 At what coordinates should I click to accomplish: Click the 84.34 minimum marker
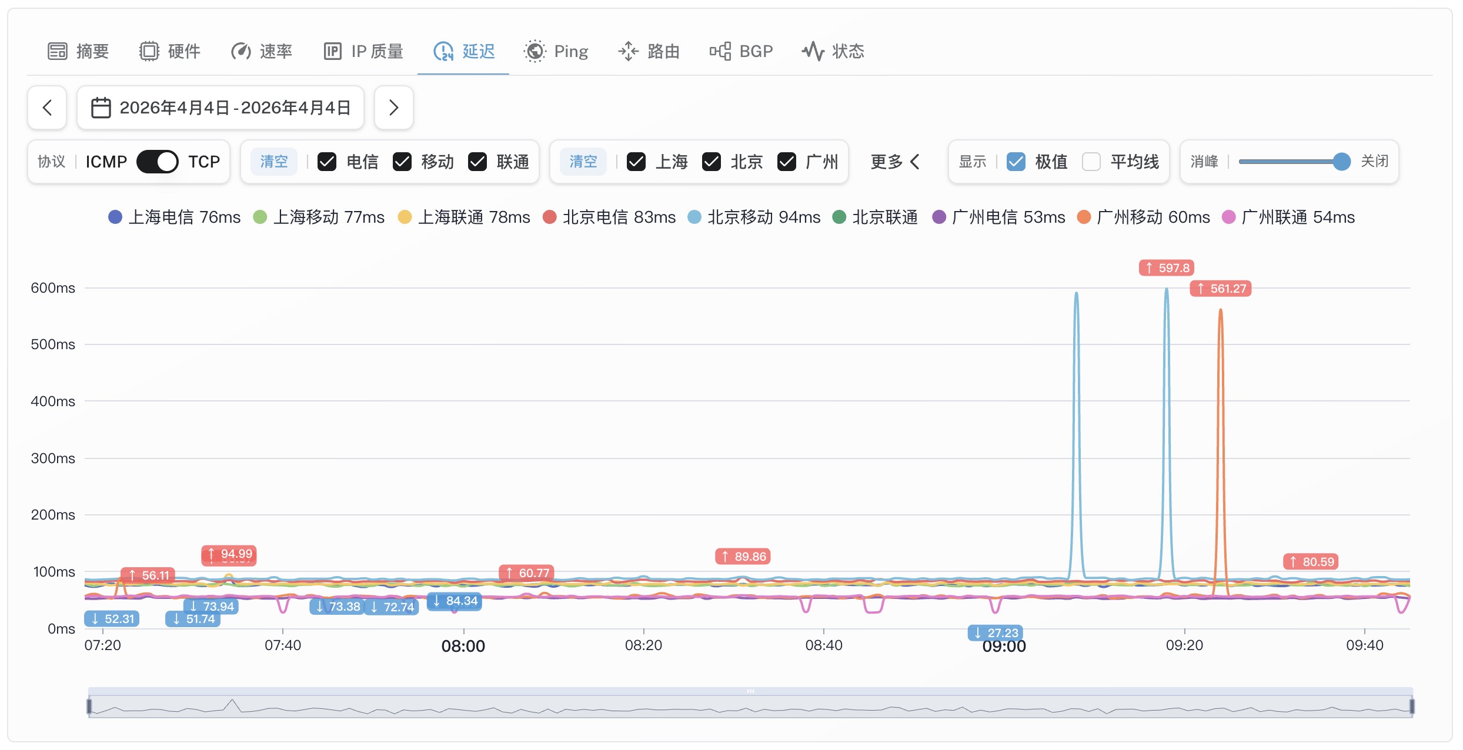(454, 601)
